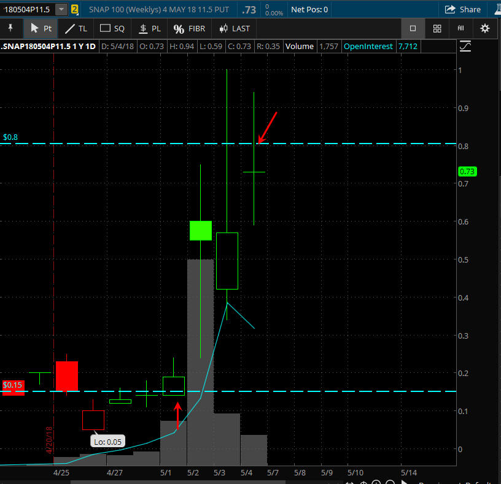
Task: Toggle the price axis scale icon
Action: [x=465, y=46]
